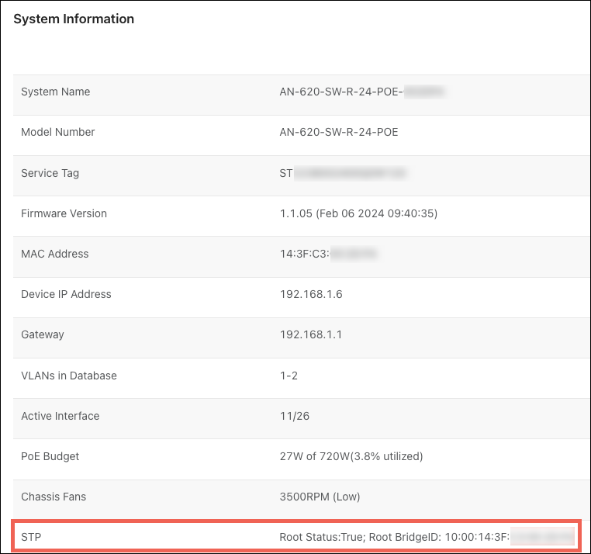Click the Firmware Version label
Screen dimensions: 591x554
64,213
